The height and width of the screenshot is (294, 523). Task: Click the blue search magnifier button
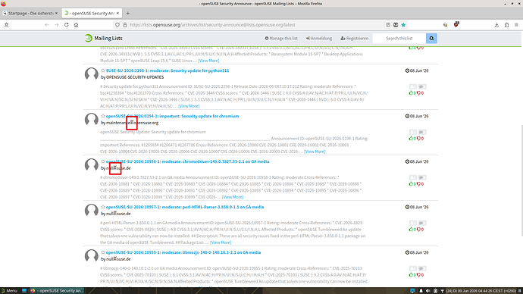(431, 39)
